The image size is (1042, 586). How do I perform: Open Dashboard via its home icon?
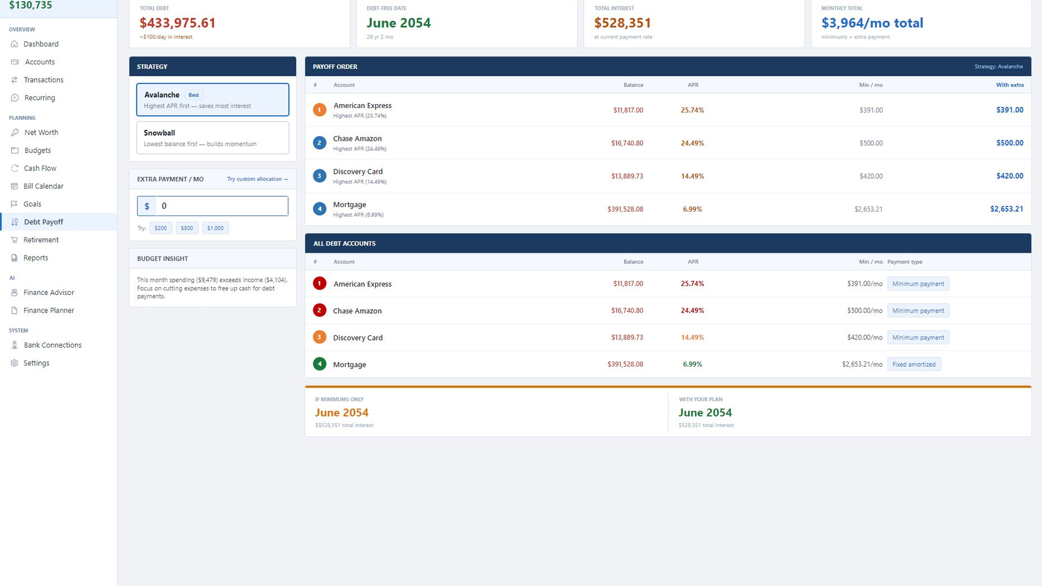point(14,44)
